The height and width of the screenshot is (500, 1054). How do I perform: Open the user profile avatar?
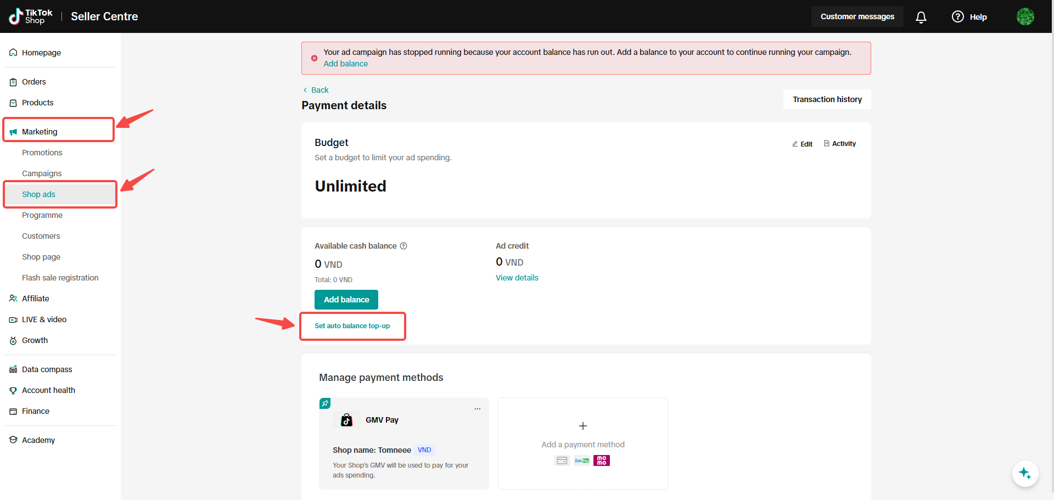(1025, 16)
